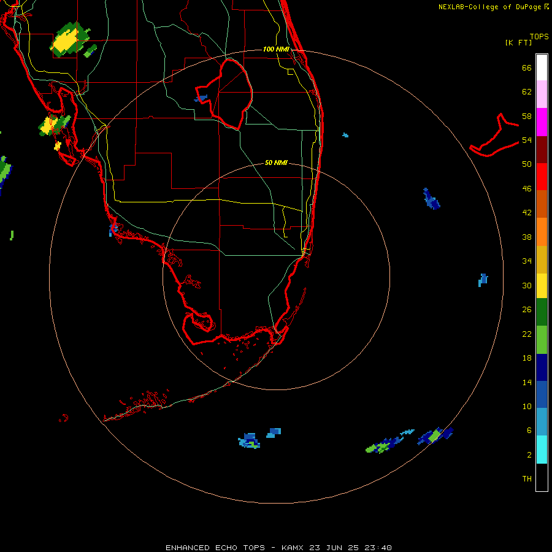Click the '34' legend value

point(527,261)
